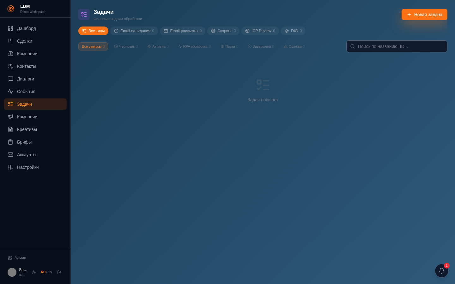Filter by Ошибка status

click(294, 46)
